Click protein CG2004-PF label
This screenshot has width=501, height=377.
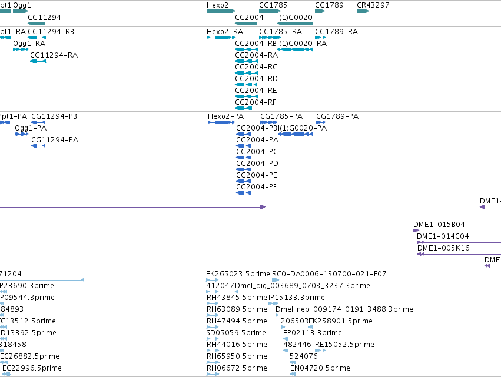click(x=256, y=188)
